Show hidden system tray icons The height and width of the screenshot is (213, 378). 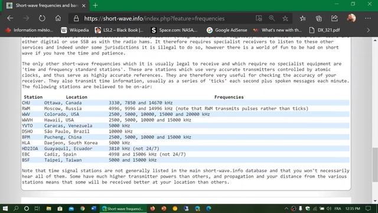pyautogui.click(x=286, y=208)
